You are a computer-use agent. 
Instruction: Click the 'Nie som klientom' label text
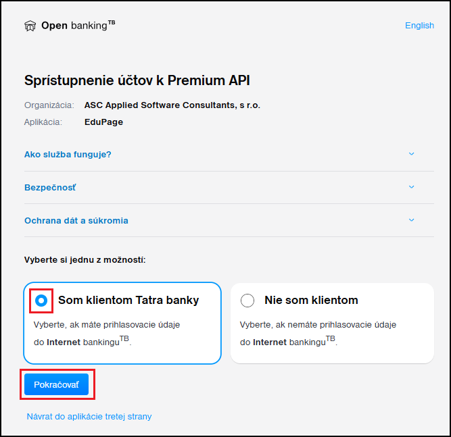(x=311, y=301)
